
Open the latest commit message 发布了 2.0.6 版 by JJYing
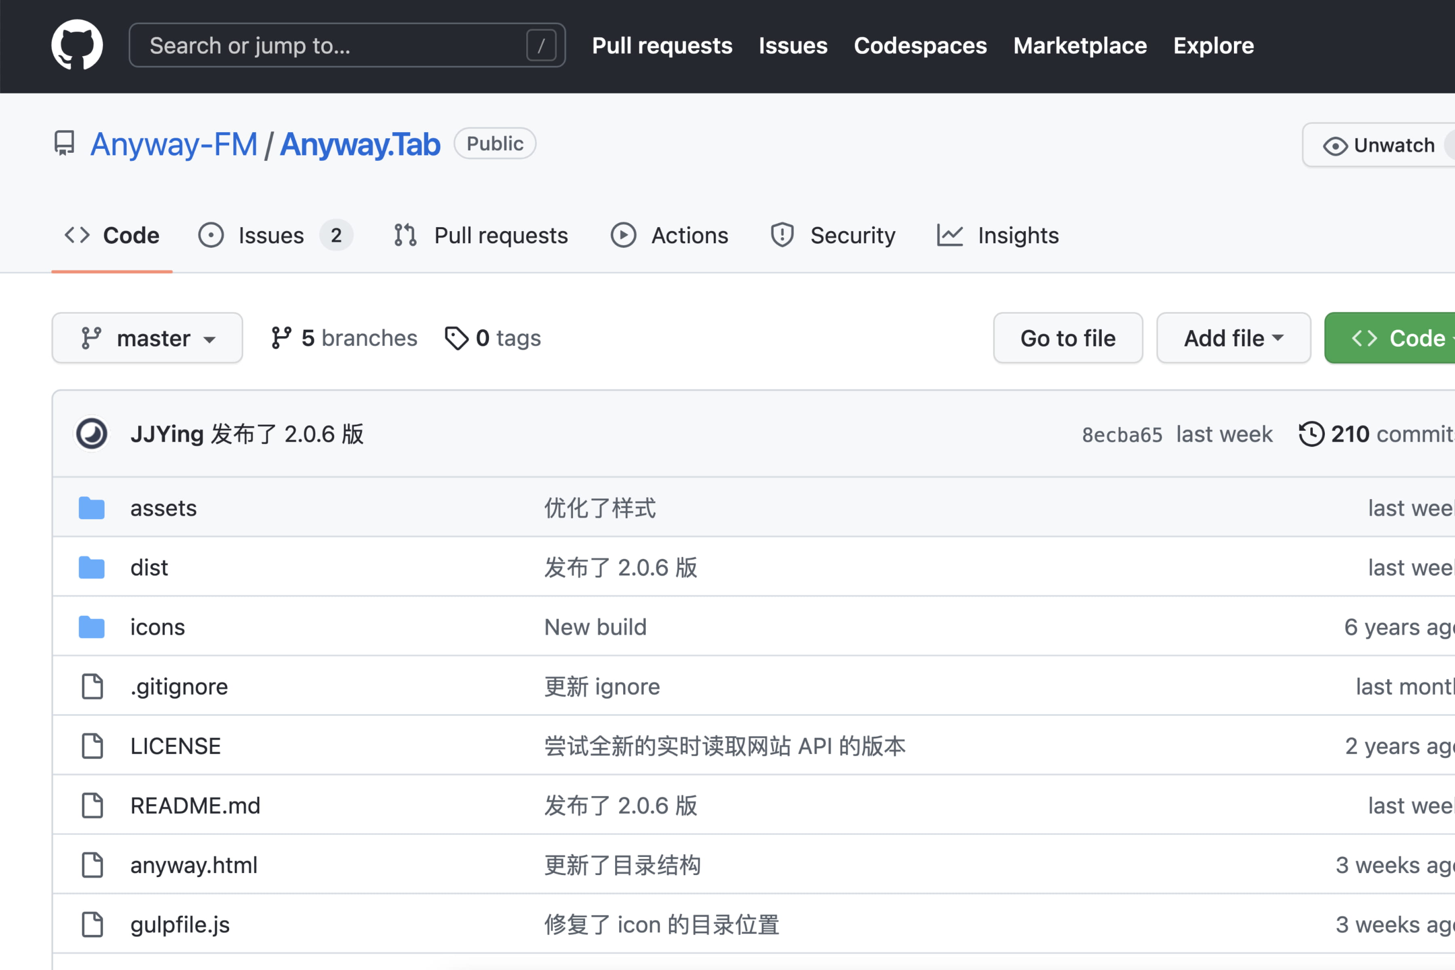[287, 434]
